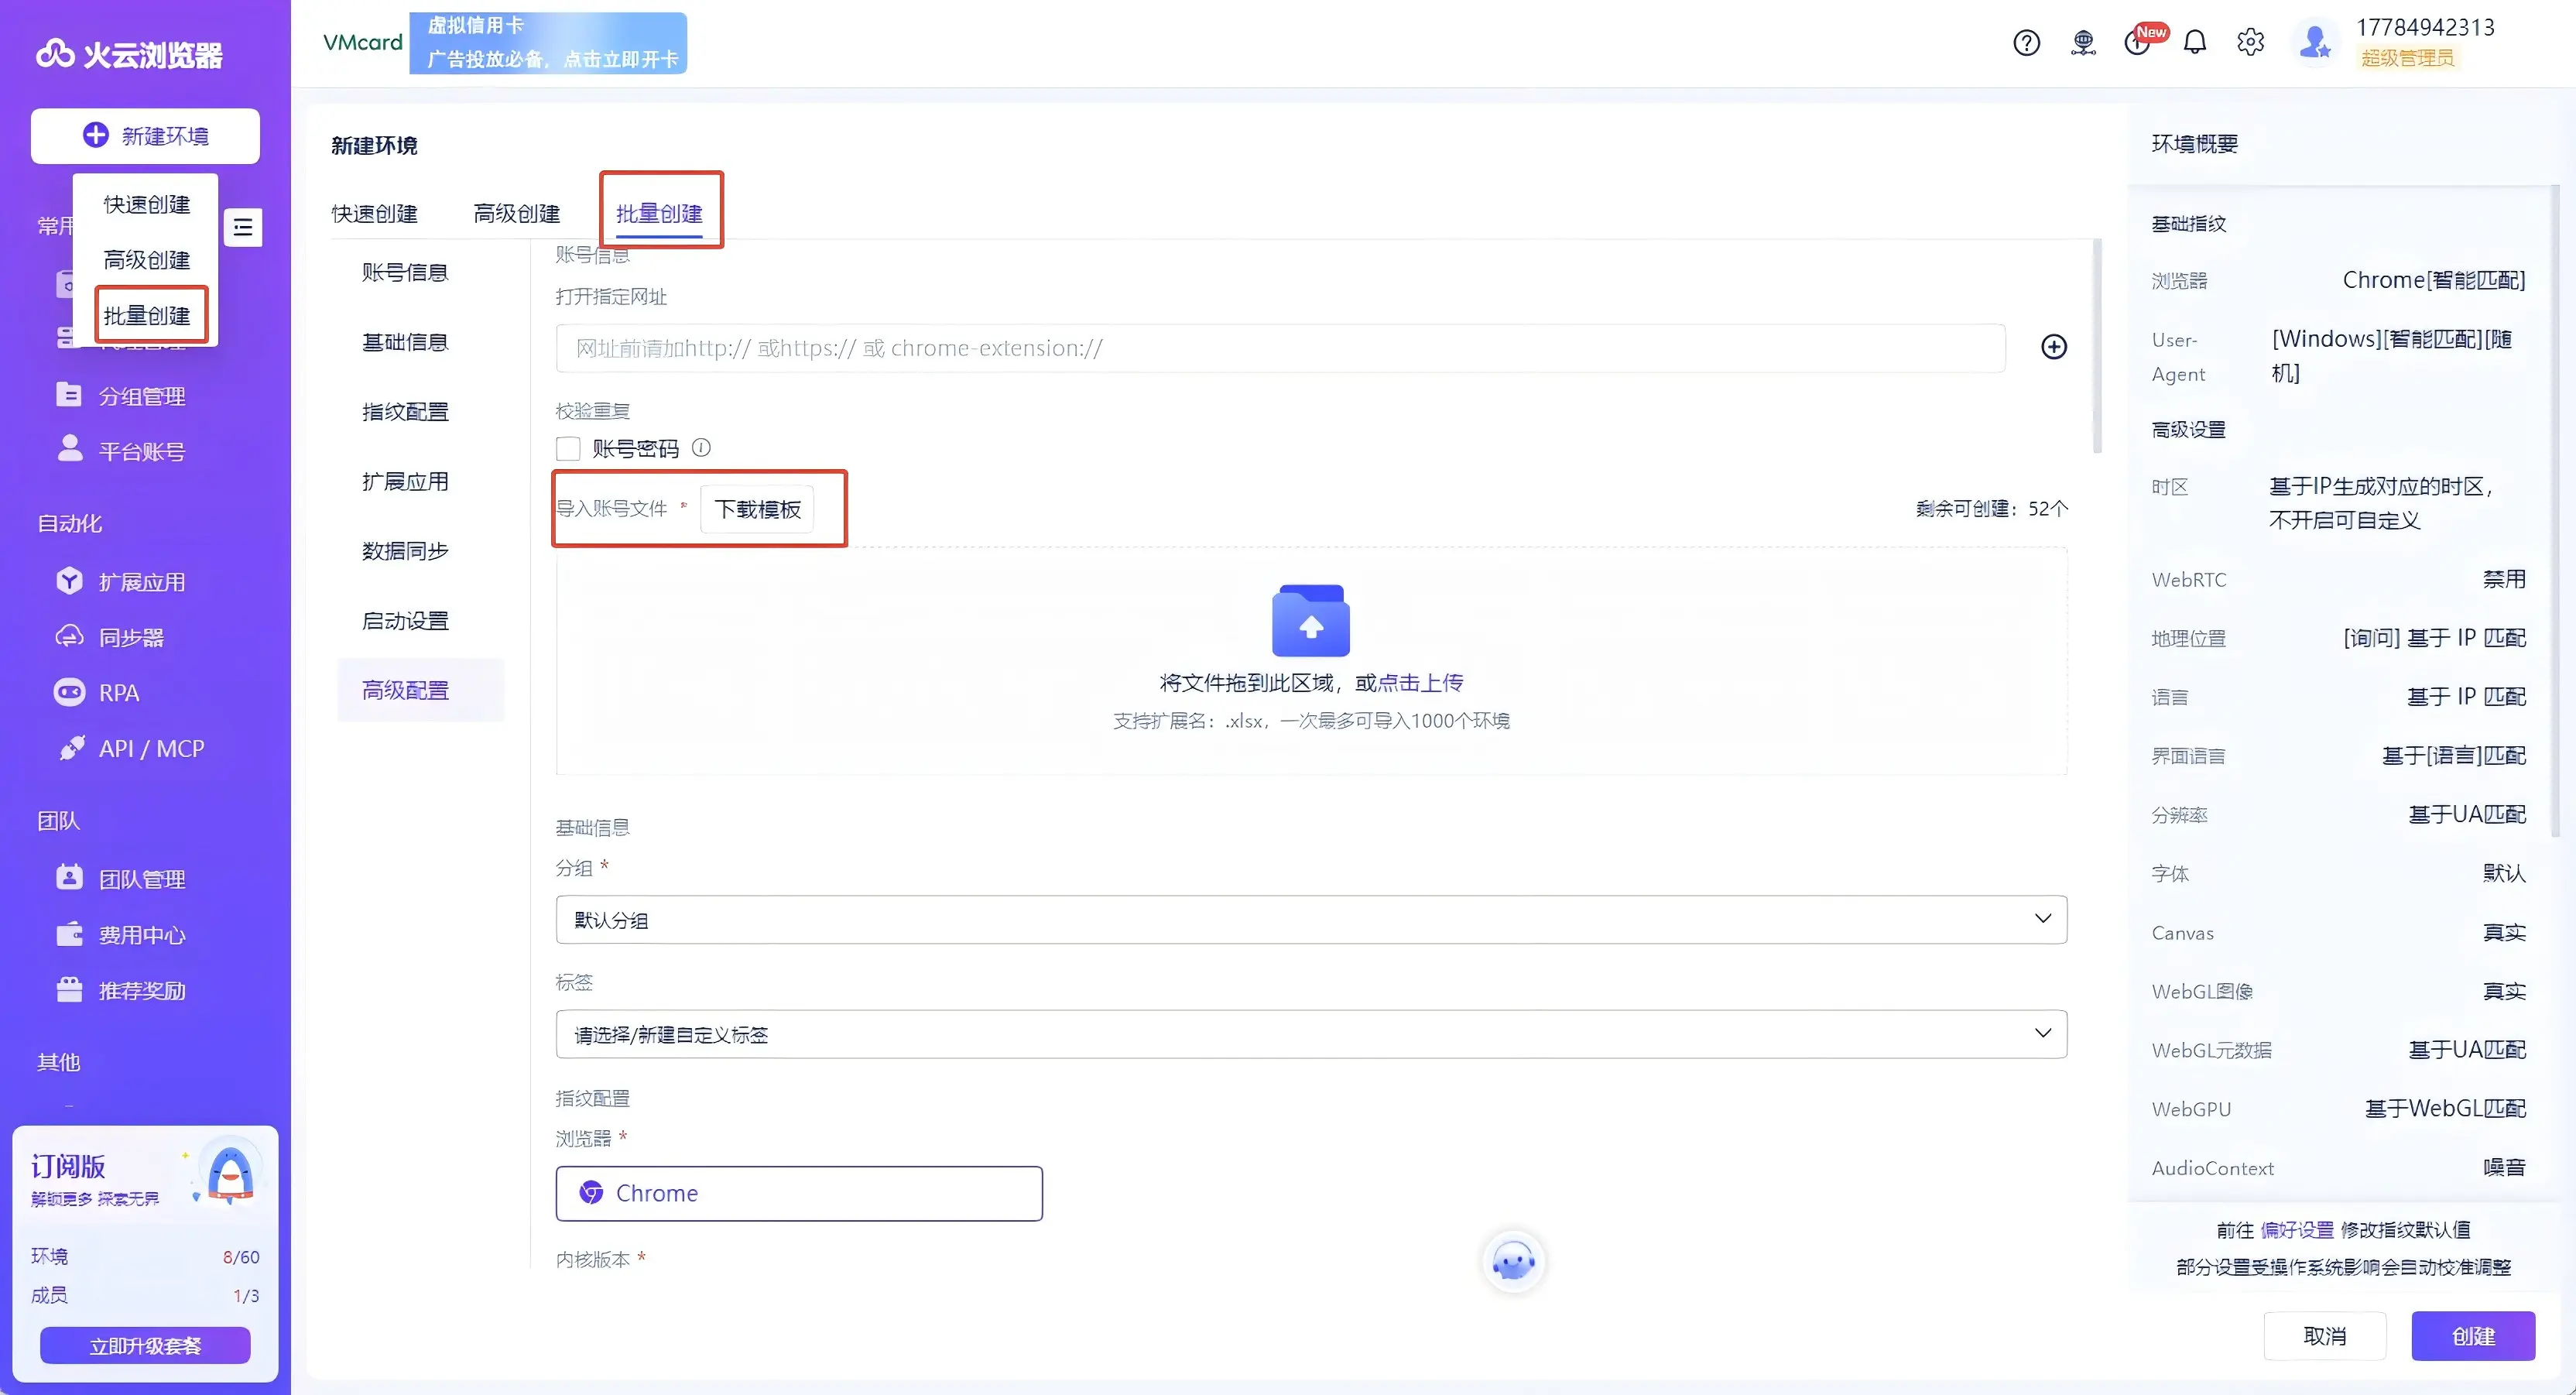Click the 下载模板 button
The image size is (2576, 1395).
tap(757, 509)
